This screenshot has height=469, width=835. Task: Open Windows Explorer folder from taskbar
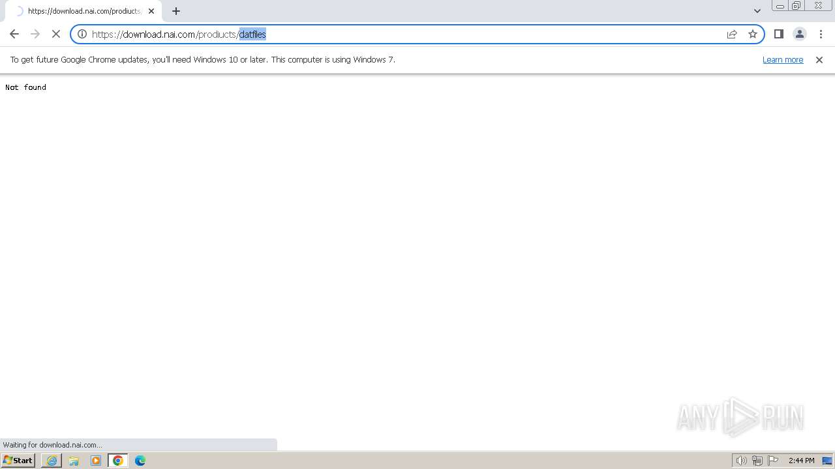click(x=74, y=460)
